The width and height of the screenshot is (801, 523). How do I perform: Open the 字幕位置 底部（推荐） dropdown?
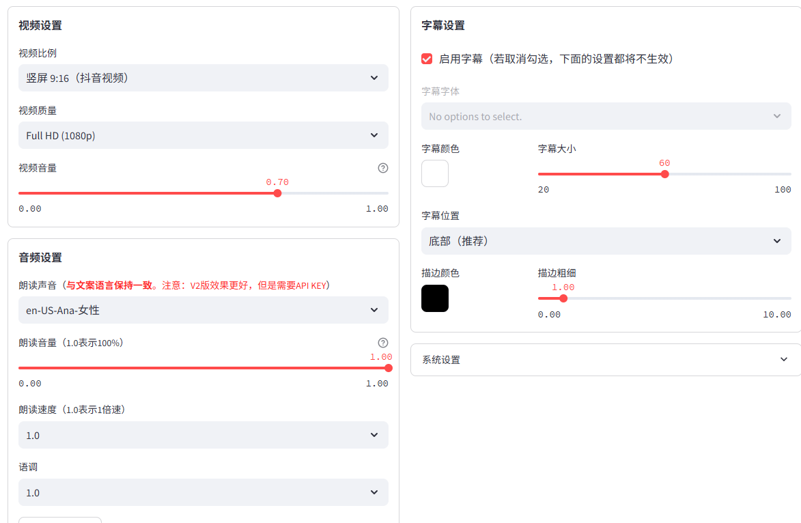pyautogui.click(x=606, y=241)
